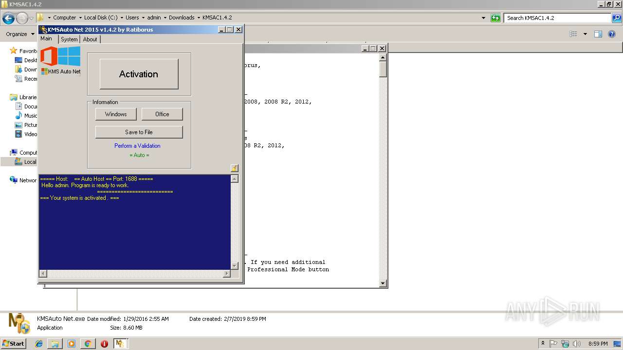Open the view options dropdown arrow
Viewport: 623px width, 350px height.
click(x=585, y=34)
